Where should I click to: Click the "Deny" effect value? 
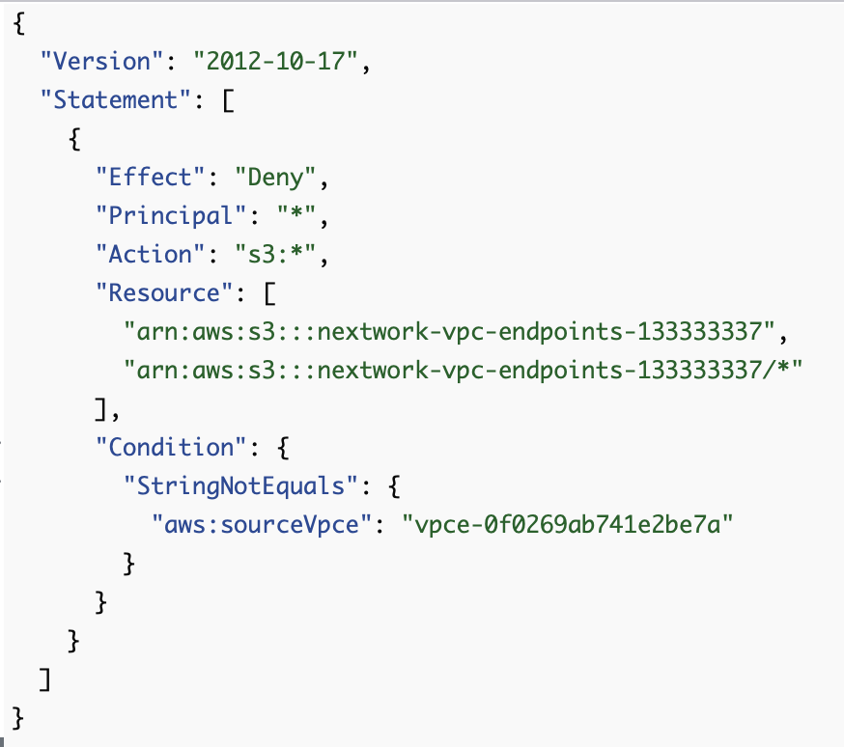coord(275,177)
